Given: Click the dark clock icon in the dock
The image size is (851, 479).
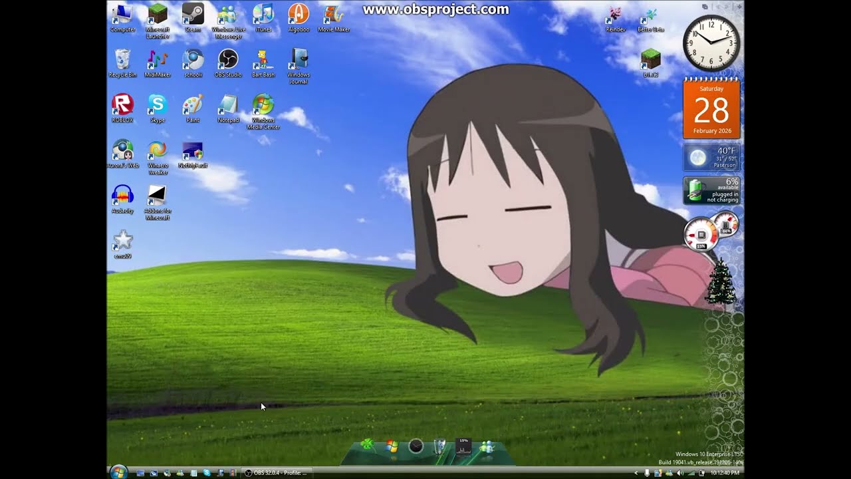Looking at the screenshot, I should (416, 446).
